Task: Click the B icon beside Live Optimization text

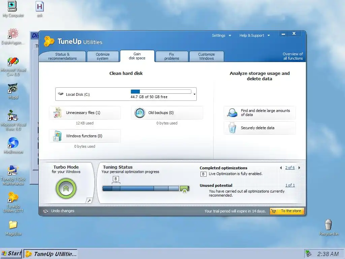Action: pyautogui.click(x=203, y=174)
